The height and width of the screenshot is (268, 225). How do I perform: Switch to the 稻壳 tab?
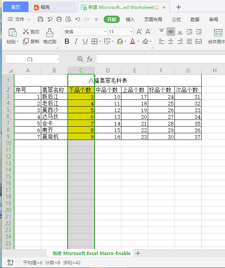pos(53,7)
